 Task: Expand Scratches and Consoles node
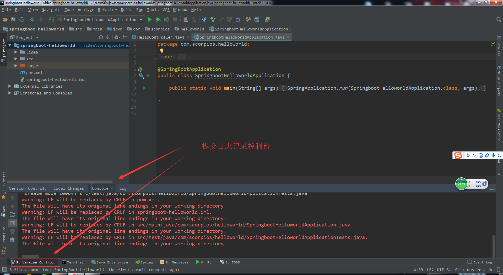(10, 93)
